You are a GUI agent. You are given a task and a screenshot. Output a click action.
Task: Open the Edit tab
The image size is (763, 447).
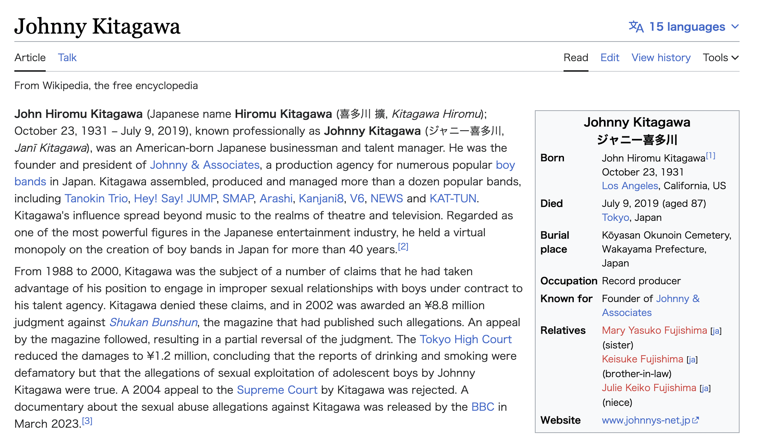click(x=610, y=57)
